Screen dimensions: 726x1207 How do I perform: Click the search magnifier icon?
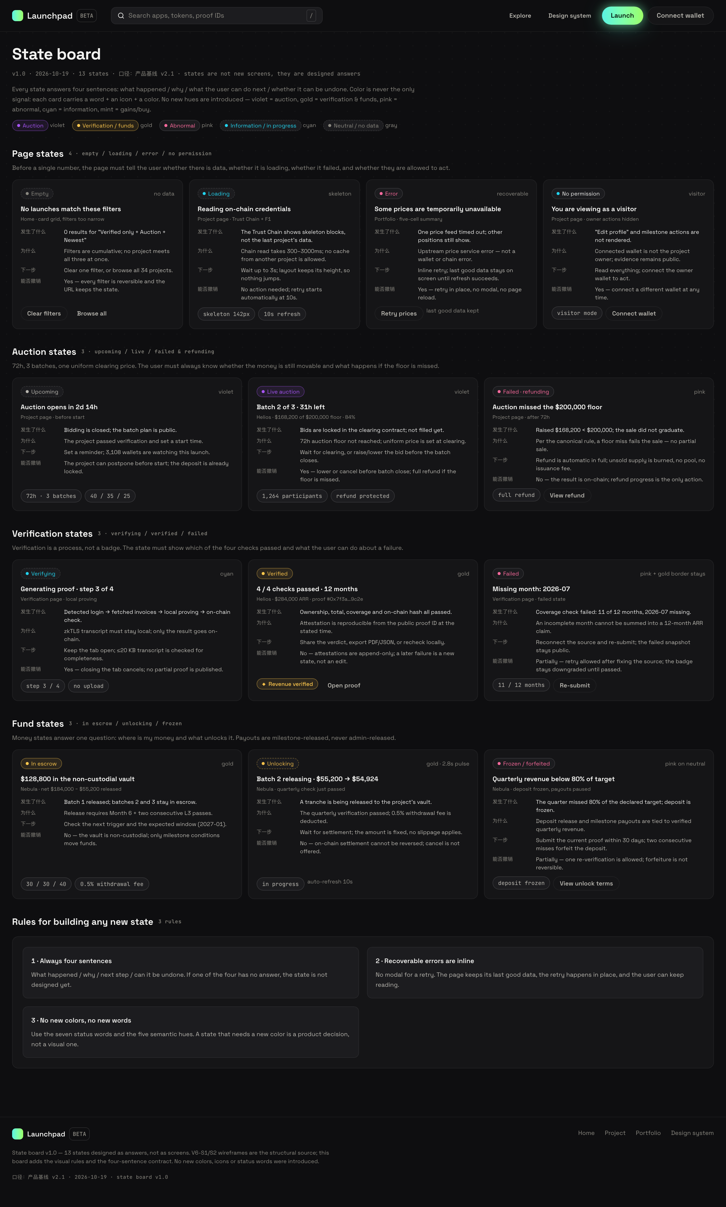tap(121, 16)
